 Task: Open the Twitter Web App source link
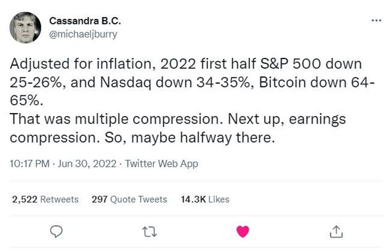162,164
